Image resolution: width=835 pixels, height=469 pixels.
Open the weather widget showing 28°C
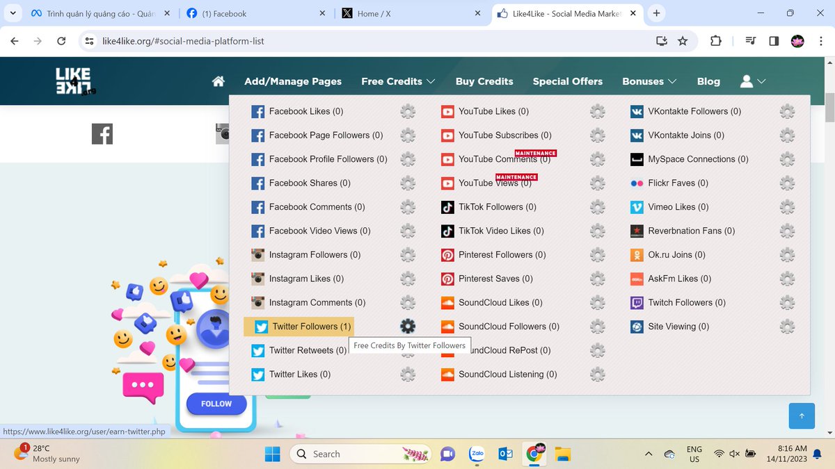[47, 454]
